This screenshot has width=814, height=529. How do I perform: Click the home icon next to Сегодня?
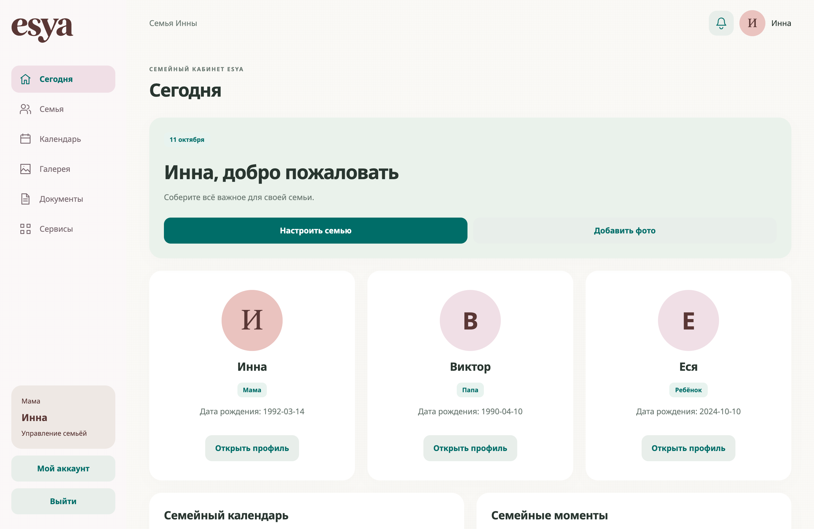pos(25,79)
